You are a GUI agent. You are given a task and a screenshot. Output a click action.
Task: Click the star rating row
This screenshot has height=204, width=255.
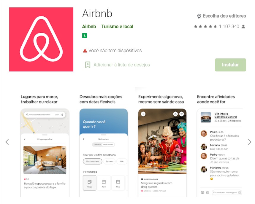(205, 26)
